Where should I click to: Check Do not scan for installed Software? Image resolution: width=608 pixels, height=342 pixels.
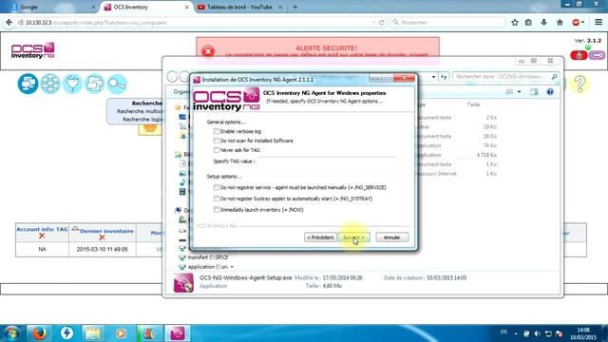point(217,141)
